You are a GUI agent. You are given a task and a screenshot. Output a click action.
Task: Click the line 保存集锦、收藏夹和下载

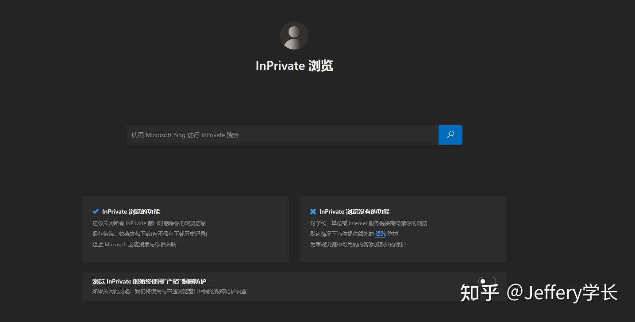pyautogui.click(x=150, y=234)
